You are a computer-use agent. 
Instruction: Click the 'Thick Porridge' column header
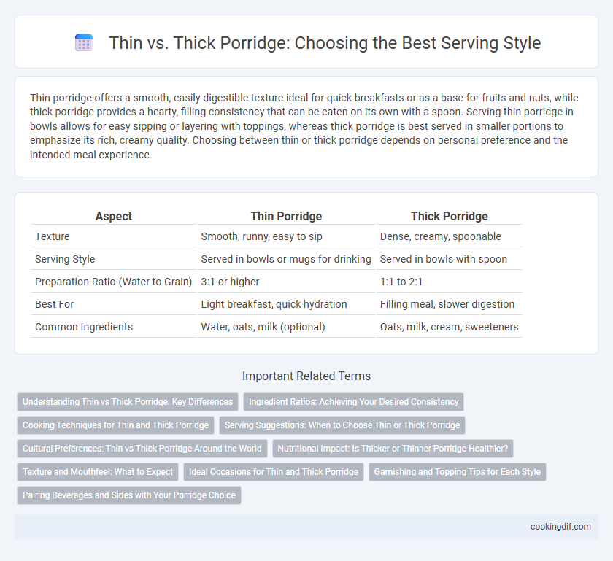tap(450, 216)
